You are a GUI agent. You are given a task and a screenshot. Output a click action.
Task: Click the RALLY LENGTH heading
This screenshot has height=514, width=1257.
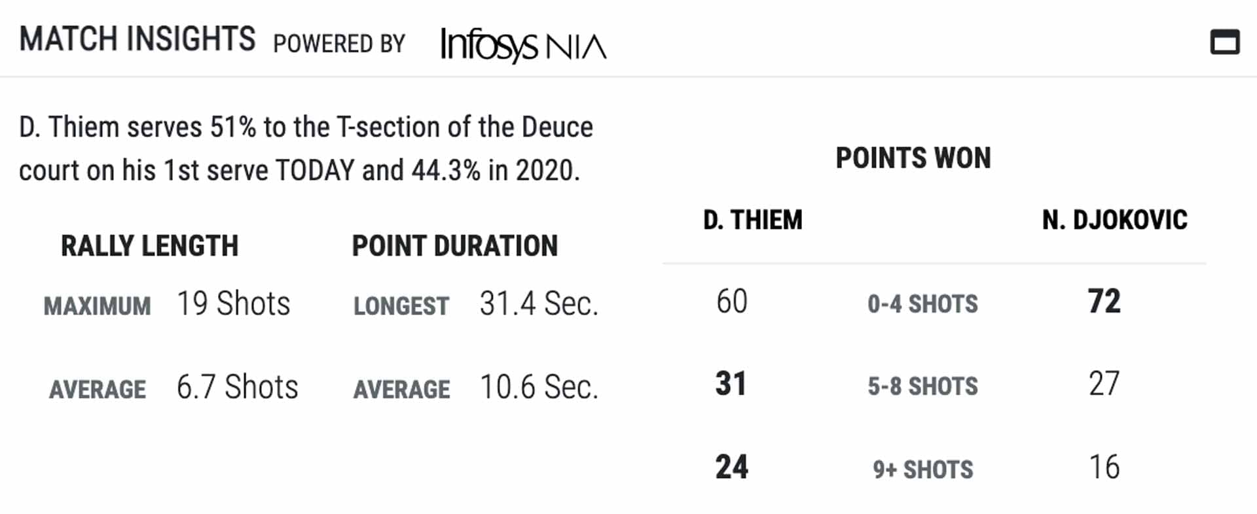(x=149, y=246)
